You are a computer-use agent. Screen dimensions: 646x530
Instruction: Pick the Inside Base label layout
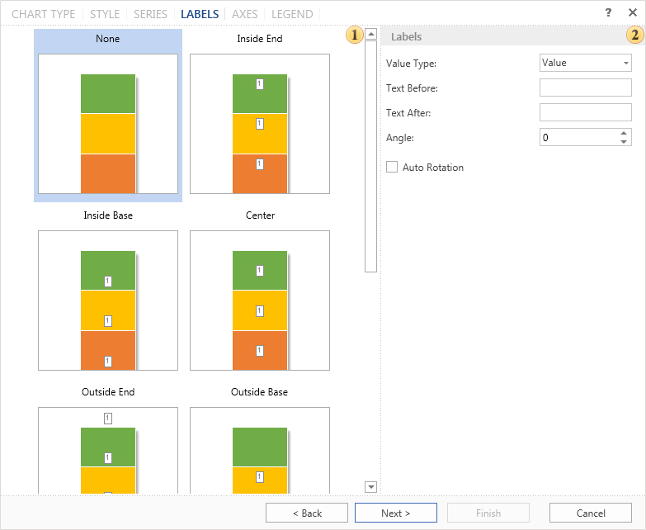(x=108, y=300)
